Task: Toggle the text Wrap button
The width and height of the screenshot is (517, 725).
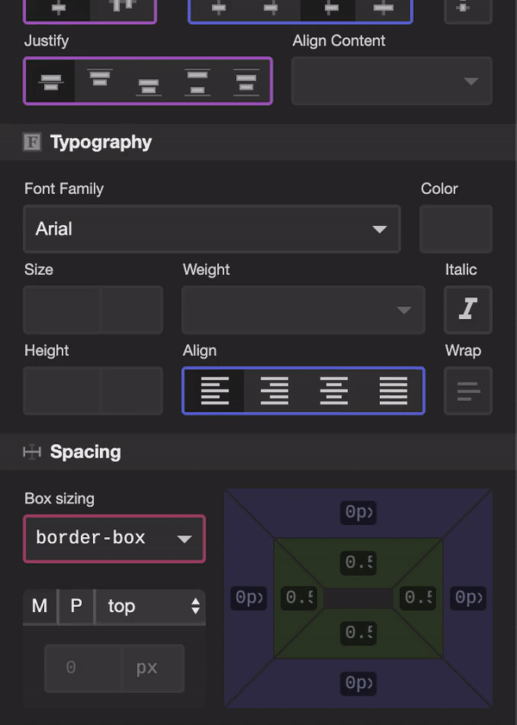Action: click(x=468, y=391)
